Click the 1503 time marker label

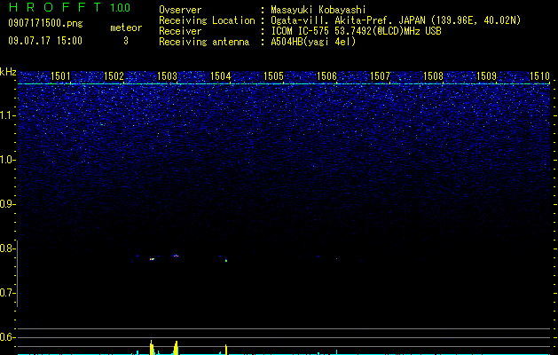[167, 75]
